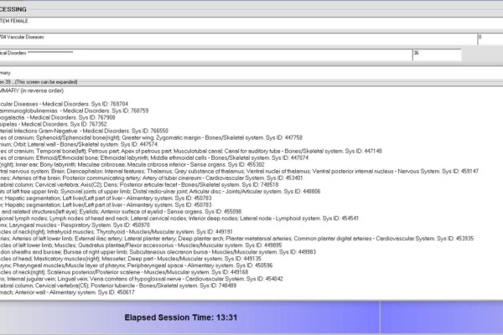The height and width of the screenshot is (335, 503).
Task: Click the Vascular Diseases text field
Action: click(x=235, y=38)
